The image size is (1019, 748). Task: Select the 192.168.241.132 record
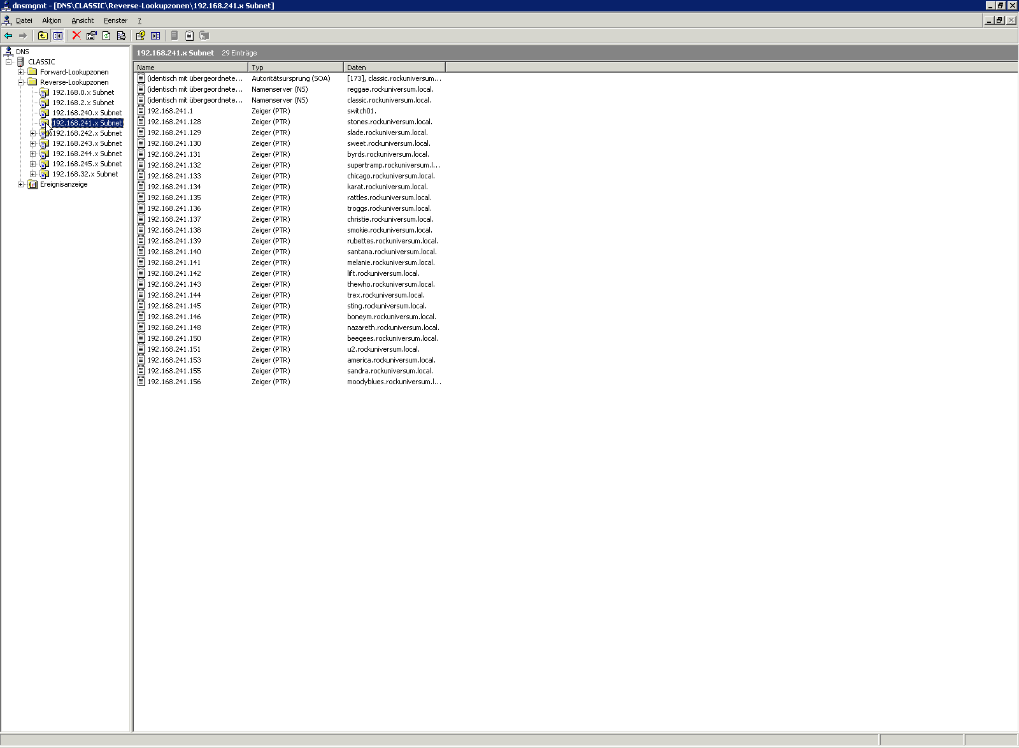[174, 165]
